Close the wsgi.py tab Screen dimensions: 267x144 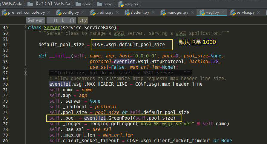point(223,12)
